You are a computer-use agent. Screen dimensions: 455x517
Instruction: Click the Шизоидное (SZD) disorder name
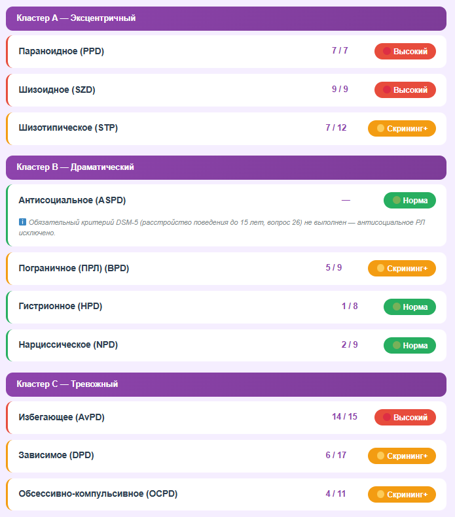click(57, 90)
